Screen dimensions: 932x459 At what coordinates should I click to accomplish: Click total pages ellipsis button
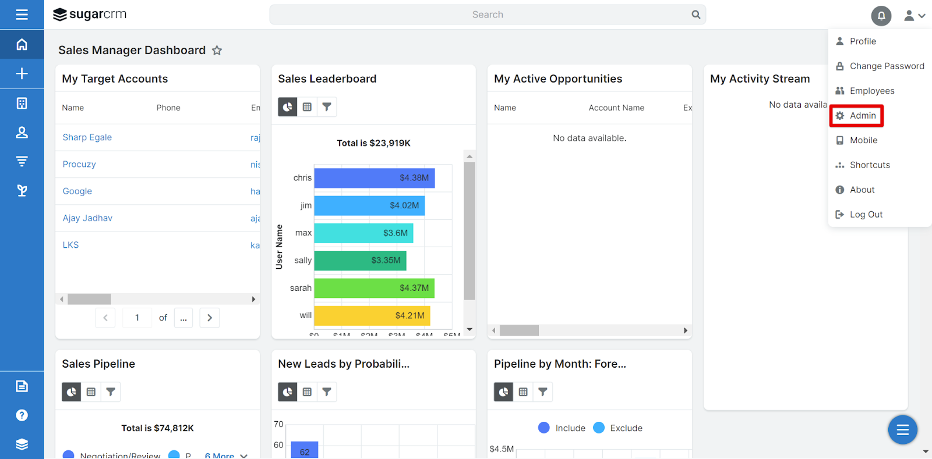[183, 318]
